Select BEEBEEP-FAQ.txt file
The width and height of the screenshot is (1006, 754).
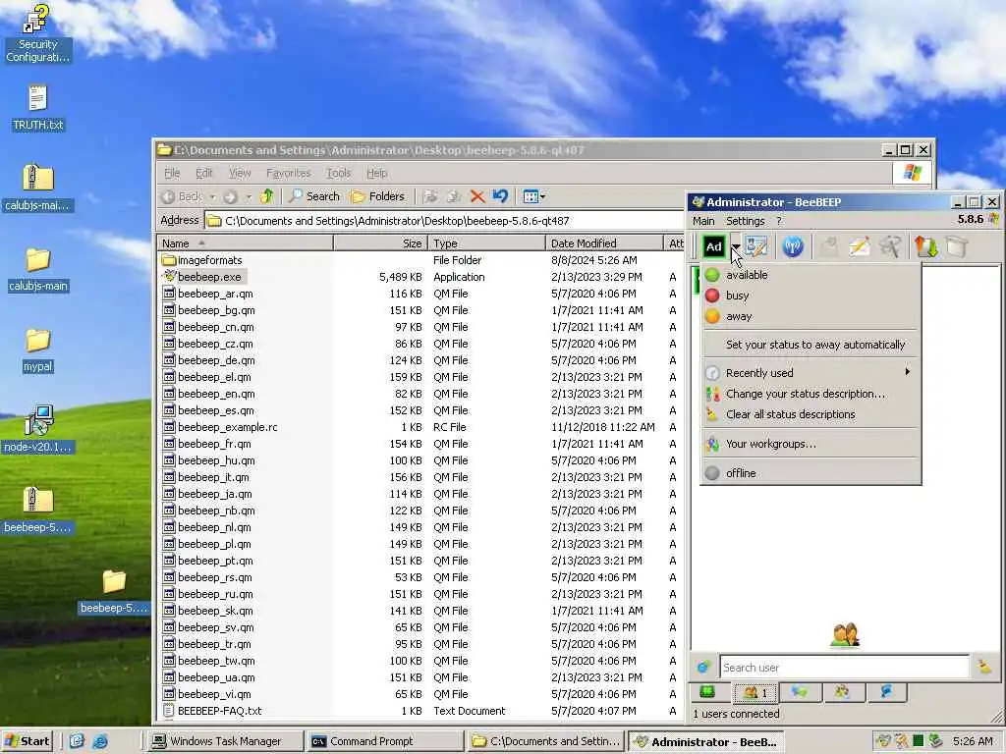(212, 711)
